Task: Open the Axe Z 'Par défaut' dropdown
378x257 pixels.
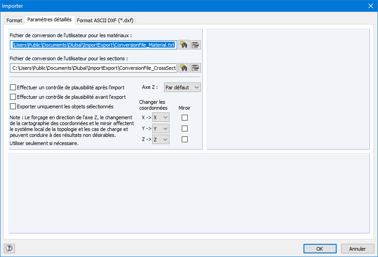Action: [182, 87]
